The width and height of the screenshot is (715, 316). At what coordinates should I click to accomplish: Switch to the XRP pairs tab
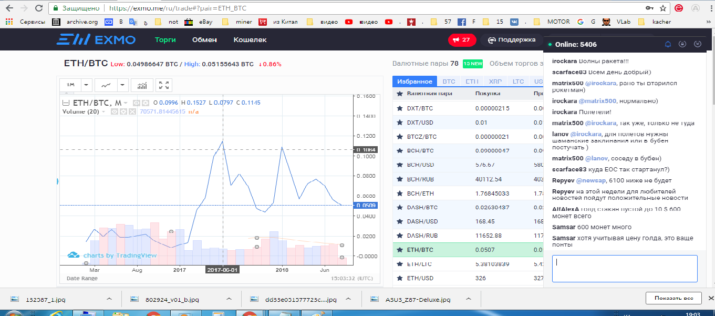[x=495, y=81]
